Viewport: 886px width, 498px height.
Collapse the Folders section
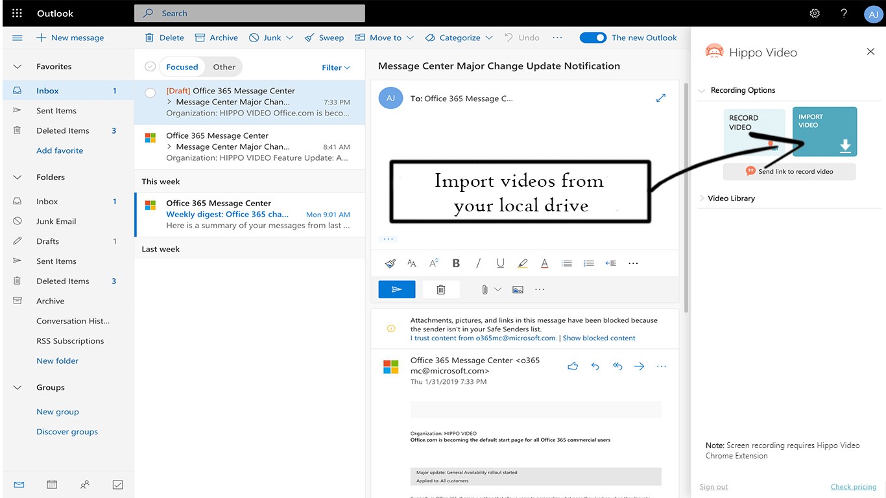point(18,177)
